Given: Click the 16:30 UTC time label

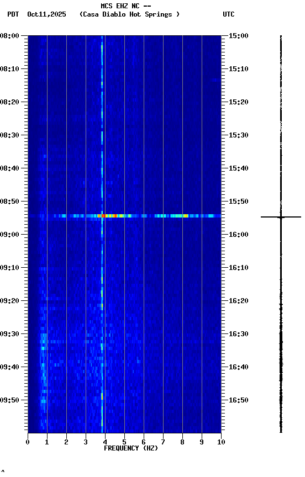Looking at the screenshot, I should coord(239,334).
